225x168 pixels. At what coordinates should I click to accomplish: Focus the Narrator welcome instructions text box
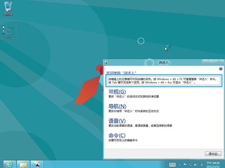click(x=164, y=81)
